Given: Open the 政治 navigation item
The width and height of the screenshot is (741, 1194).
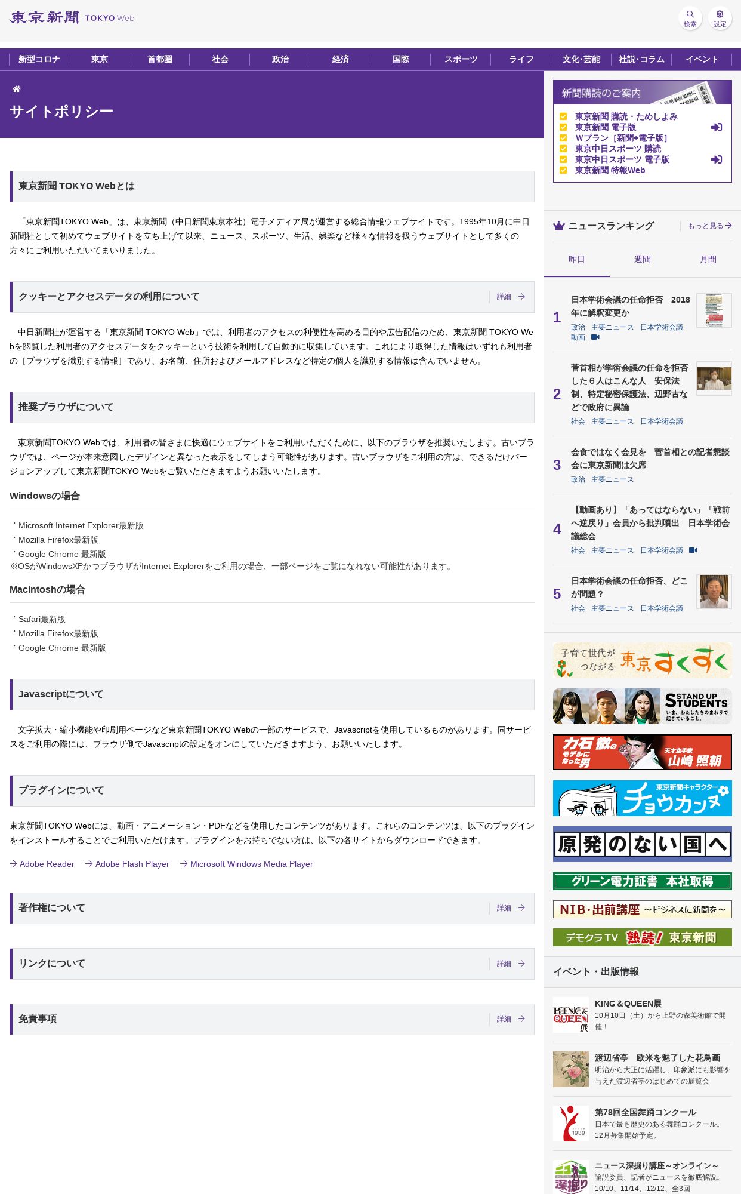Looking at the screenshot, I should click(x=280, y=59).
